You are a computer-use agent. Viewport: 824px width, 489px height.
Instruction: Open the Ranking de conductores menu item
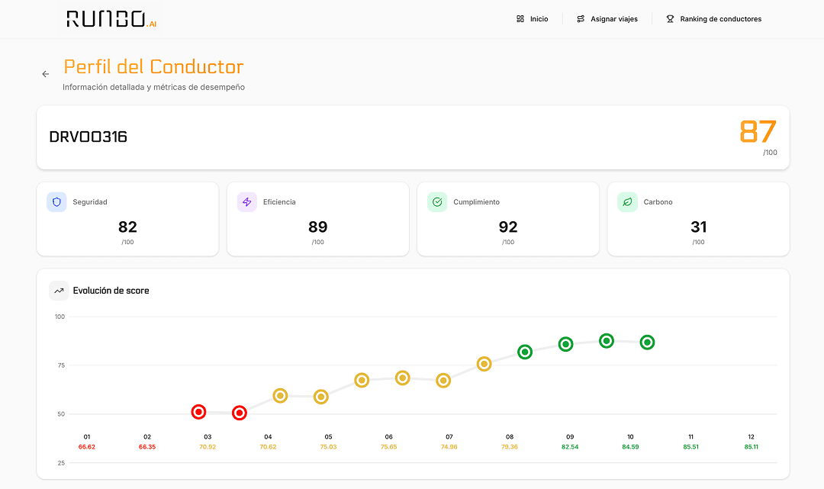[x=713, y=19]
